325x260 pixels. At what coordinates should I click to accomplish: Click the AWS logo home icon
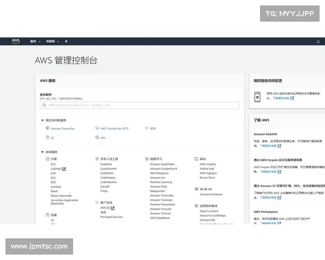pos(16,41)
